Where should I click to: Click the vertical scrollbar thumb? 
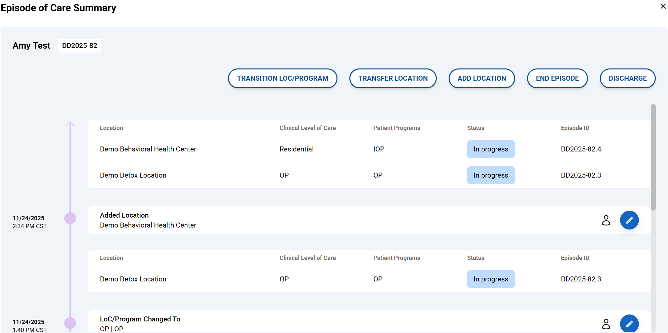[x=653, y=157]
